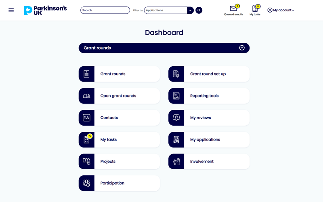Click the My reviews star icon
323x202 pixels.
tap(176, 118)
